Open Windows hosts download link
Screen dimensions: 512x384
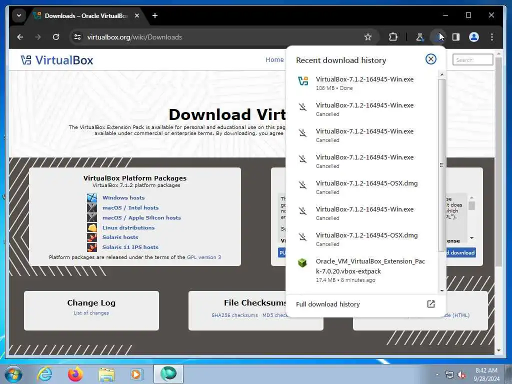tap(123, 197)
